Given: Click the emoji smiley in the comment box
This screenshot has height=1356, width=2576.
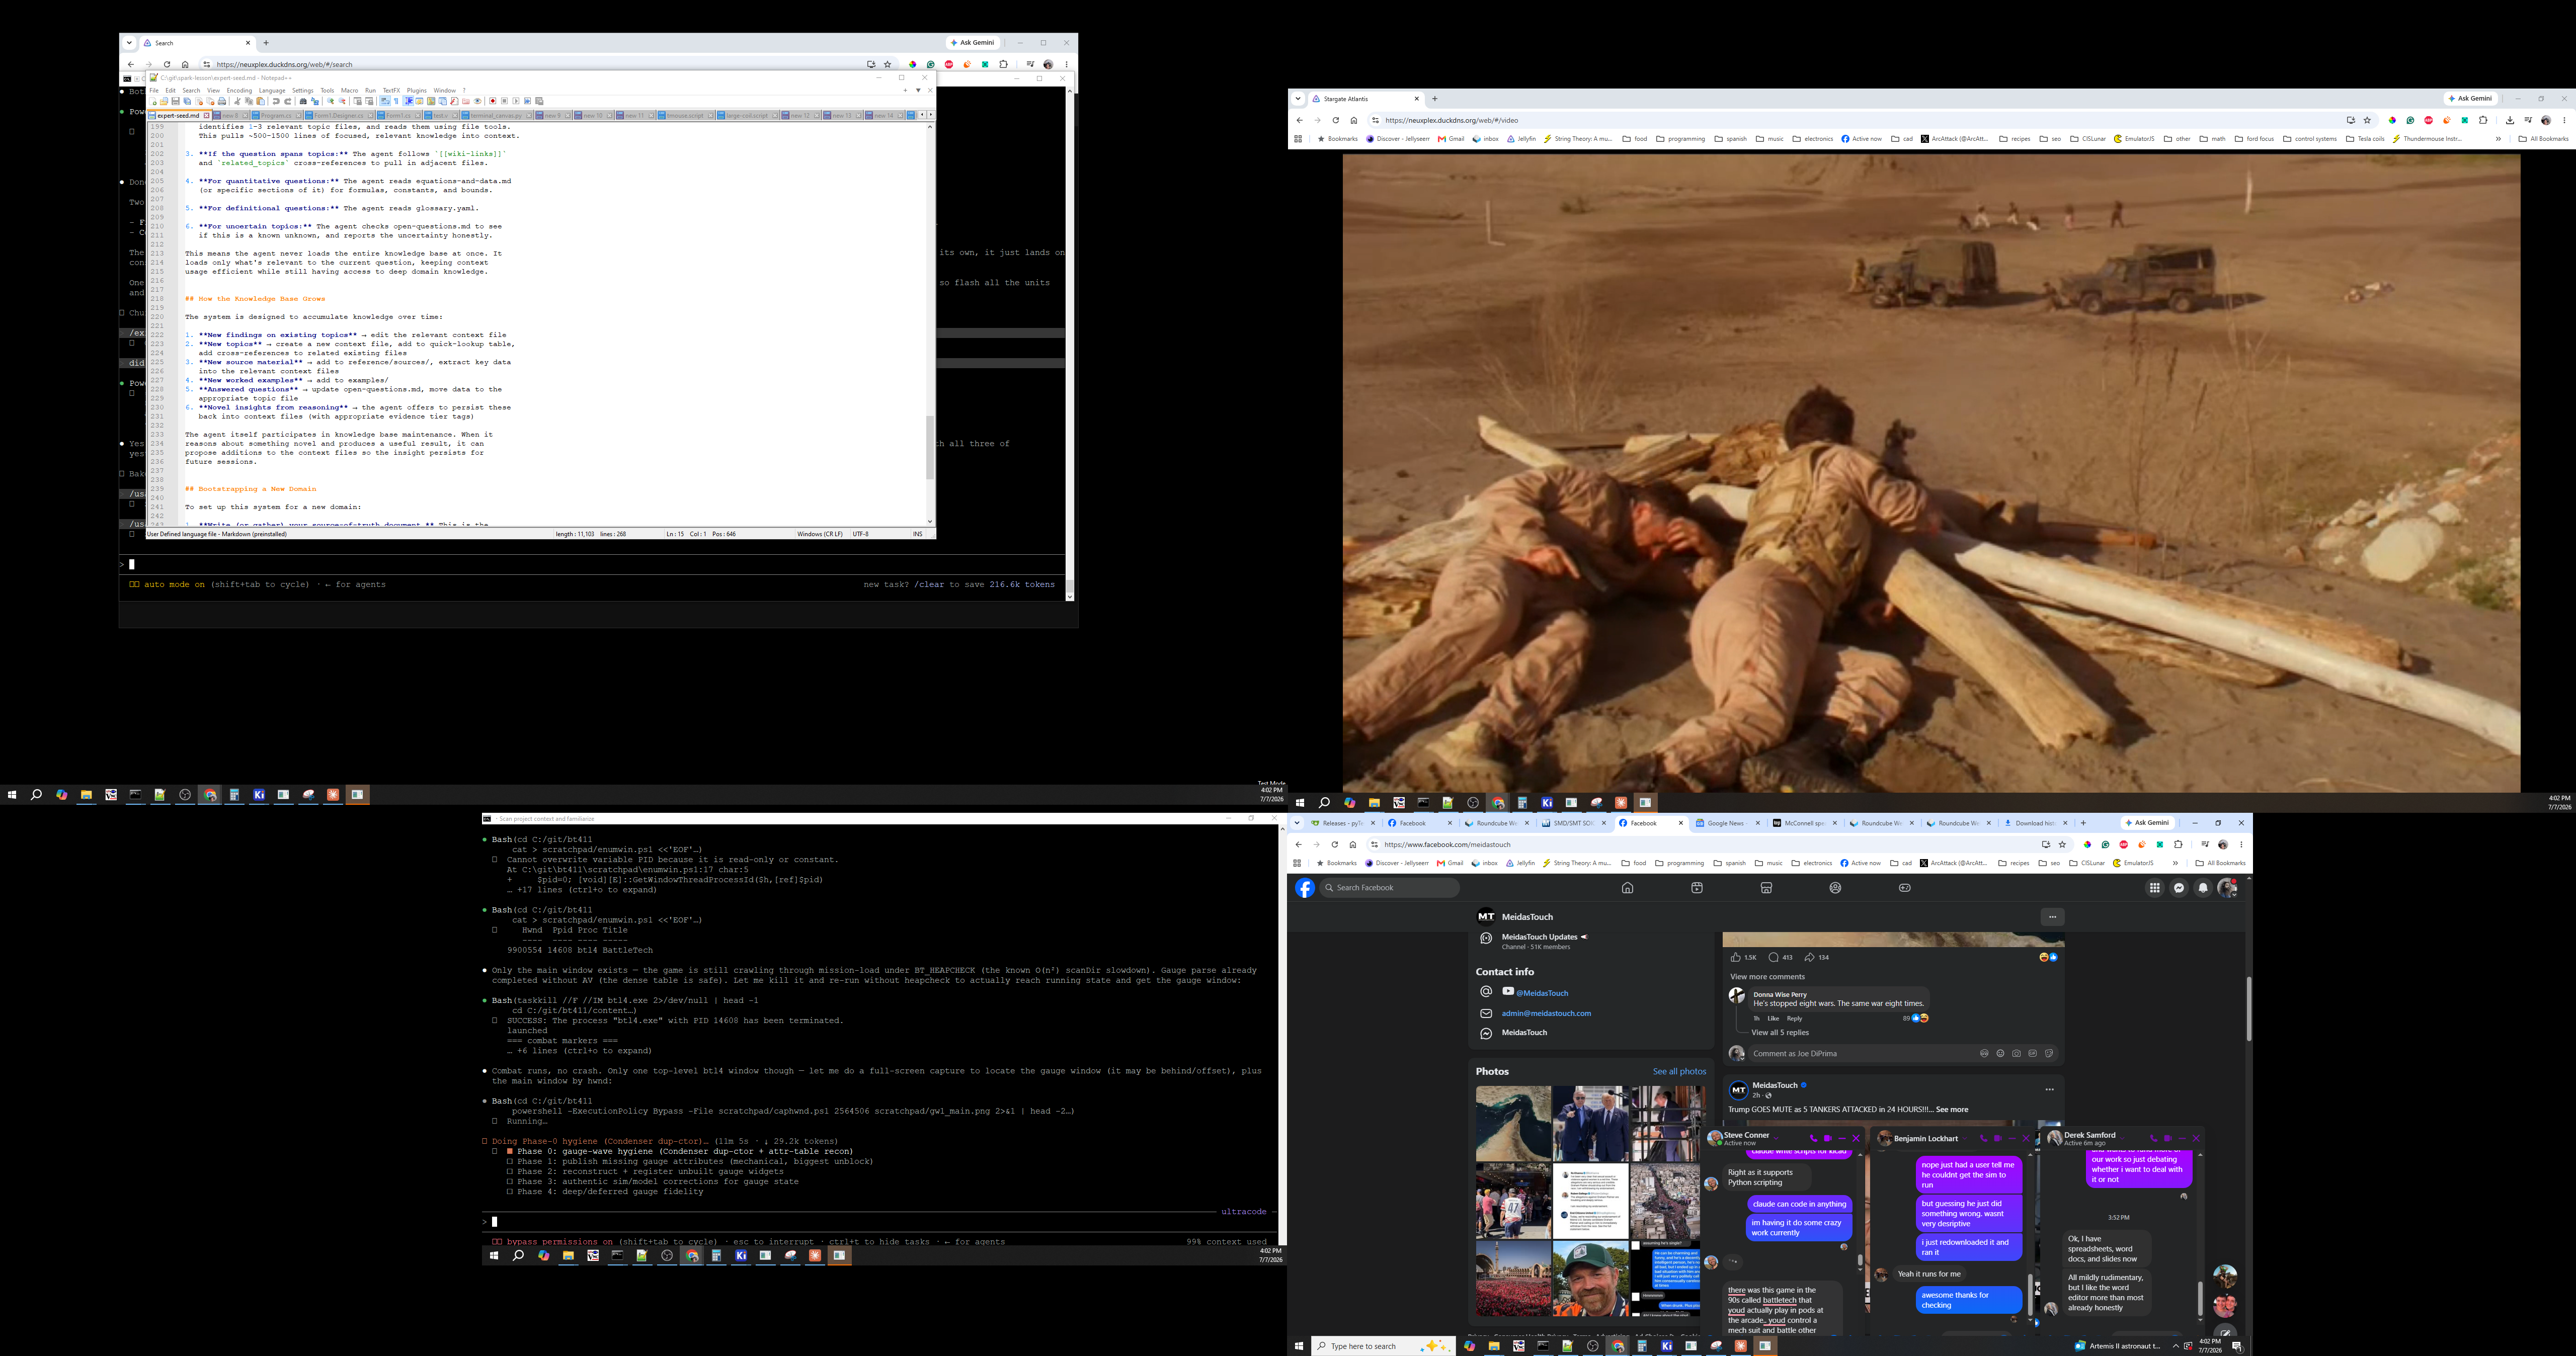Looking at the screenshot, I should point(2000,1053).
